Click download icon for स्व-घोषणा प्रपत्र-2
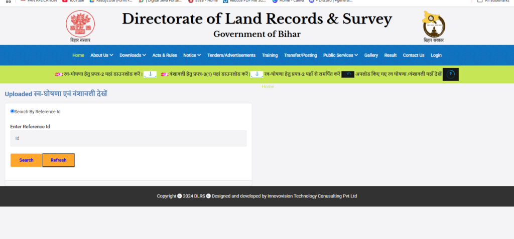 (x=150, y=74)
